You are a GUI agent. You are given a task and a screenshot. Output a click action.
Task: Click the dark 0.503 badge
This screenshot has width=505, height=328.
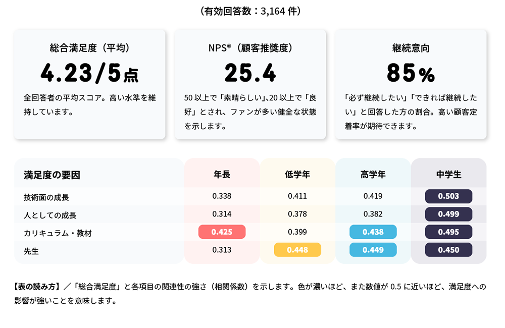448,196
